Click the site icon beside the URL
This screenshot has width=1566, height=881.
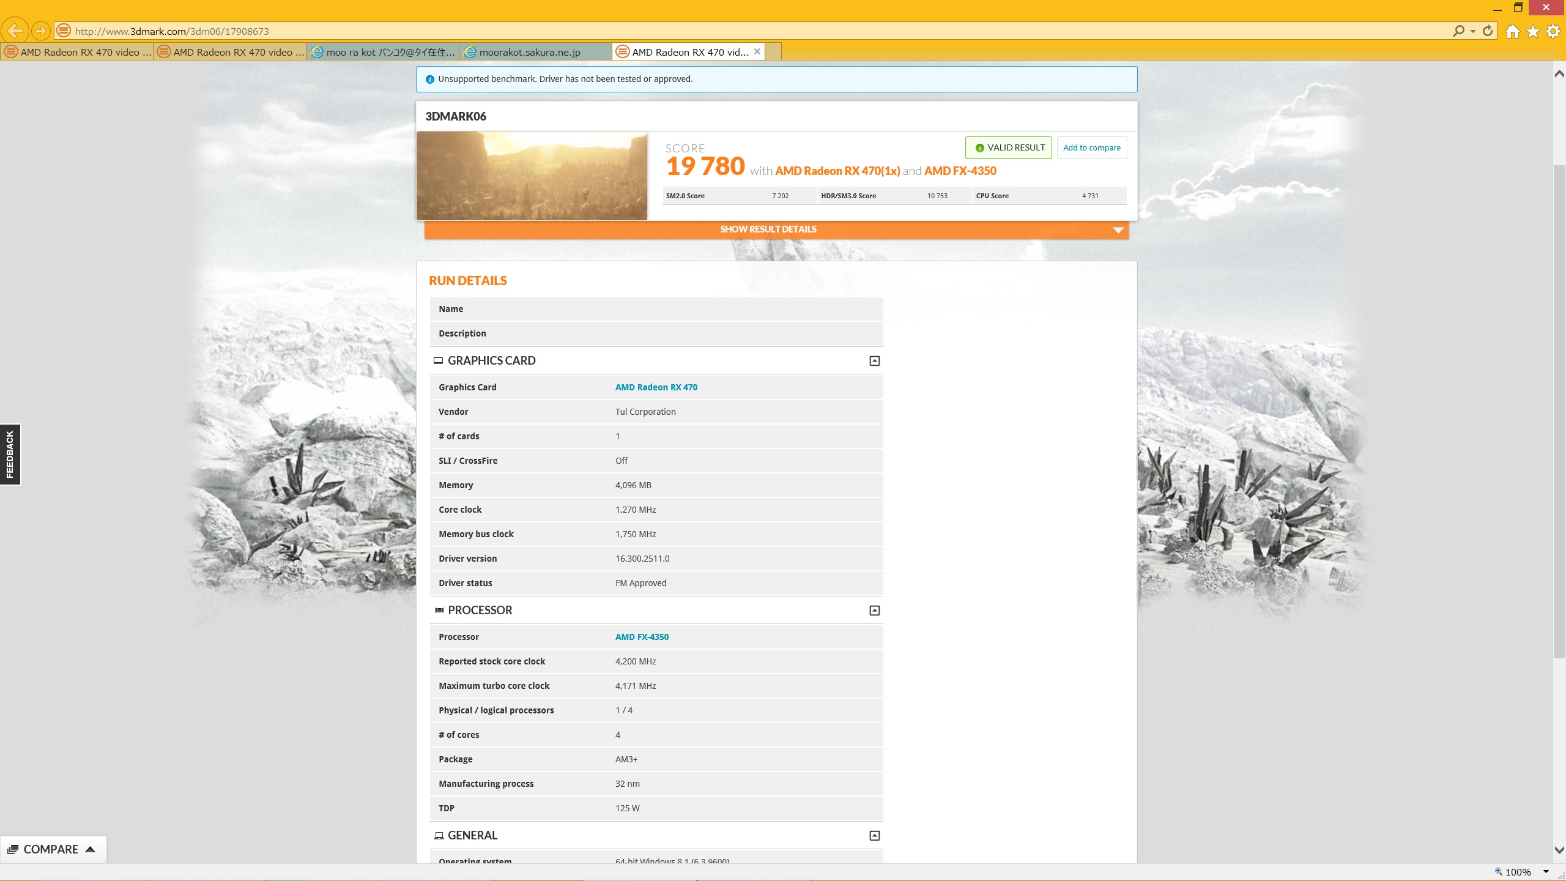click(x=64, y=31)
